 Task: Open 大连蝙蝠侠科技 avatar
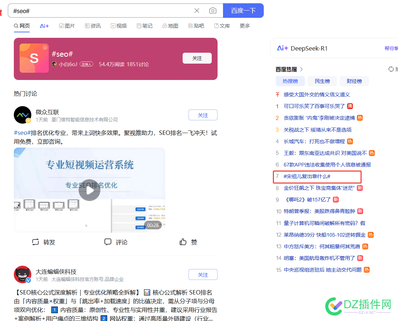tap(23, 274)
